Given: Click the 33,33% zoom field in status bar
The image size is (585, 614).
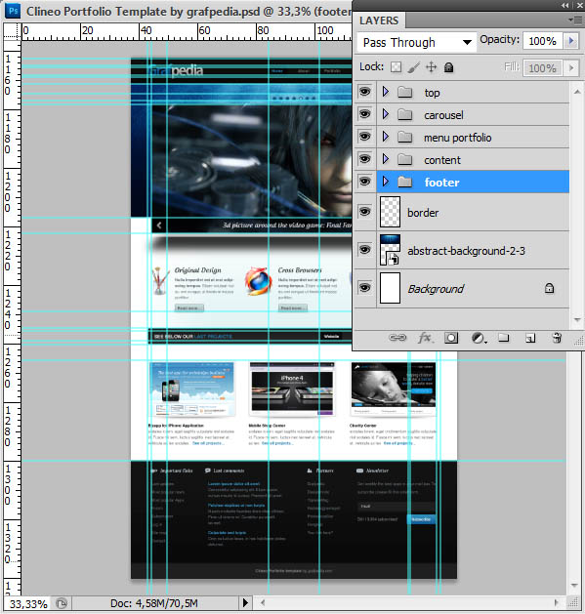Looking at the screenshot, I should tap(28, 603).
